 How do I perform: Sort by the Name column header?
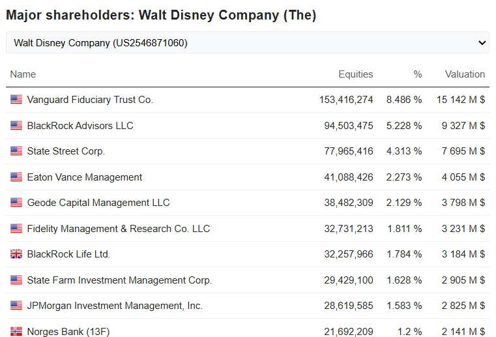pyautogui.click(x=23, y=74)
